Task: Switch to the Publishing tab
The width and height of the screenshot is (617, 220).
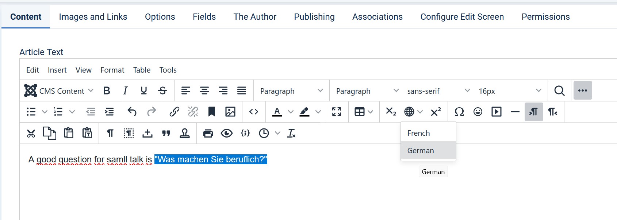Action: (x=314, y=17)
